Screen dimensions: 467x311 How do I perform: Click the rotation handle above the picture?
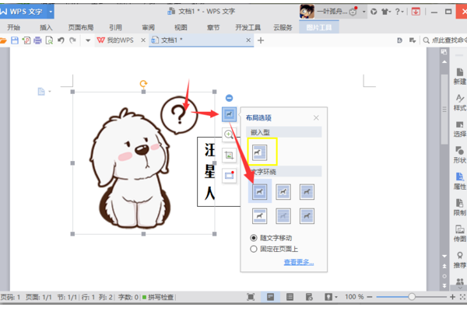[143, 84]
